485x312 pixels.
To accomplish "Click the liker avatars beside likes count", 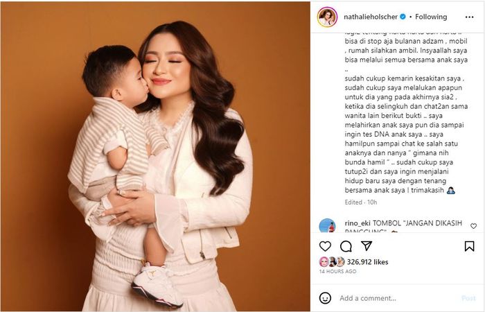I will [x=332, y=262].
